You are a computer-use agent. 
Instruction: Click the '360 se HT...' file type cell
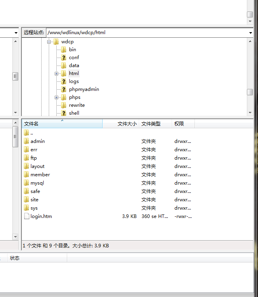(155, 216)
